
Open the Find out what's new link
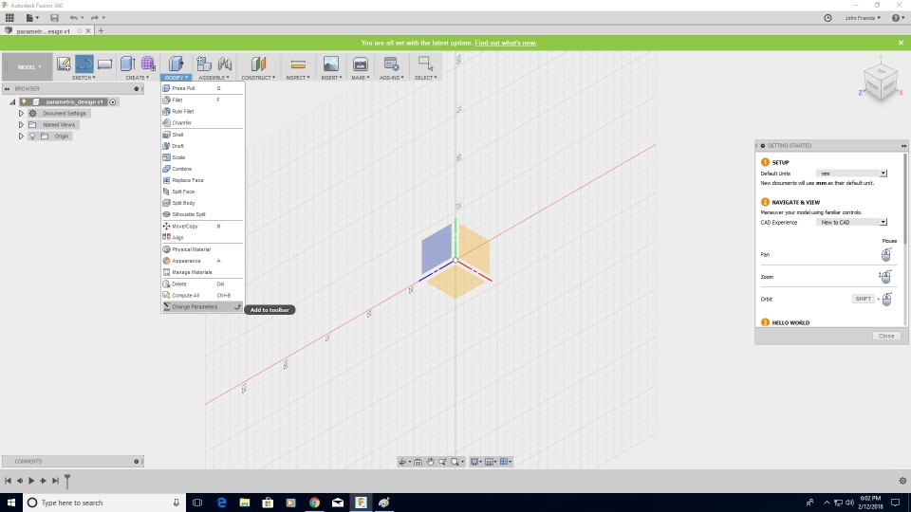click(x=506, y=43)
